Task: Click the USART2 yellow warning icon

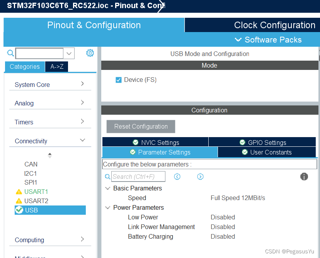Action: pos(19,201)
